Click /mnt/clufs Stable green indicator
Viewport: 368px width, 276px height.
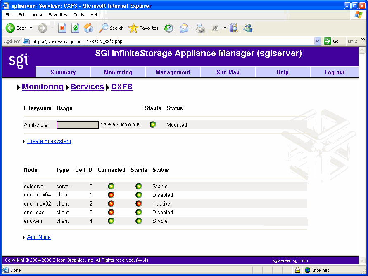point(152,124)
